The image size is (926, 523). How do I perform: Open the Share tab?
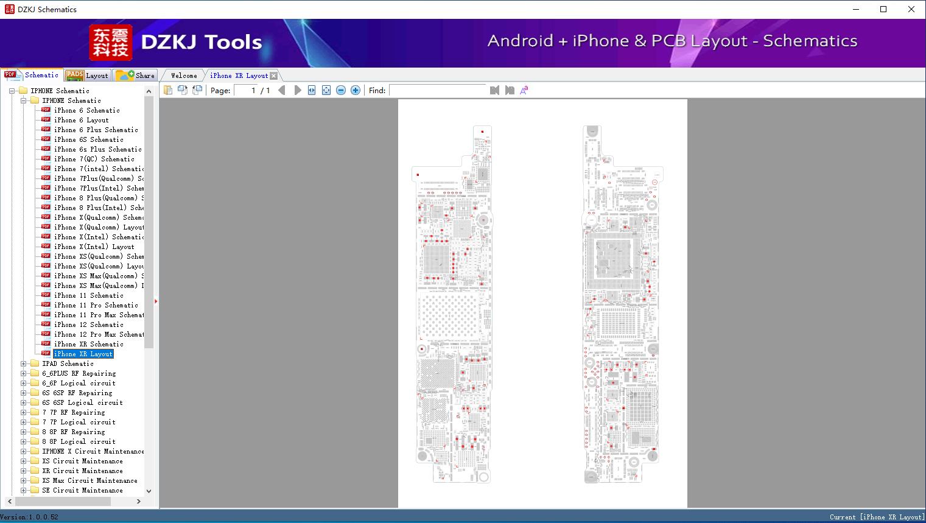[135, 75]
